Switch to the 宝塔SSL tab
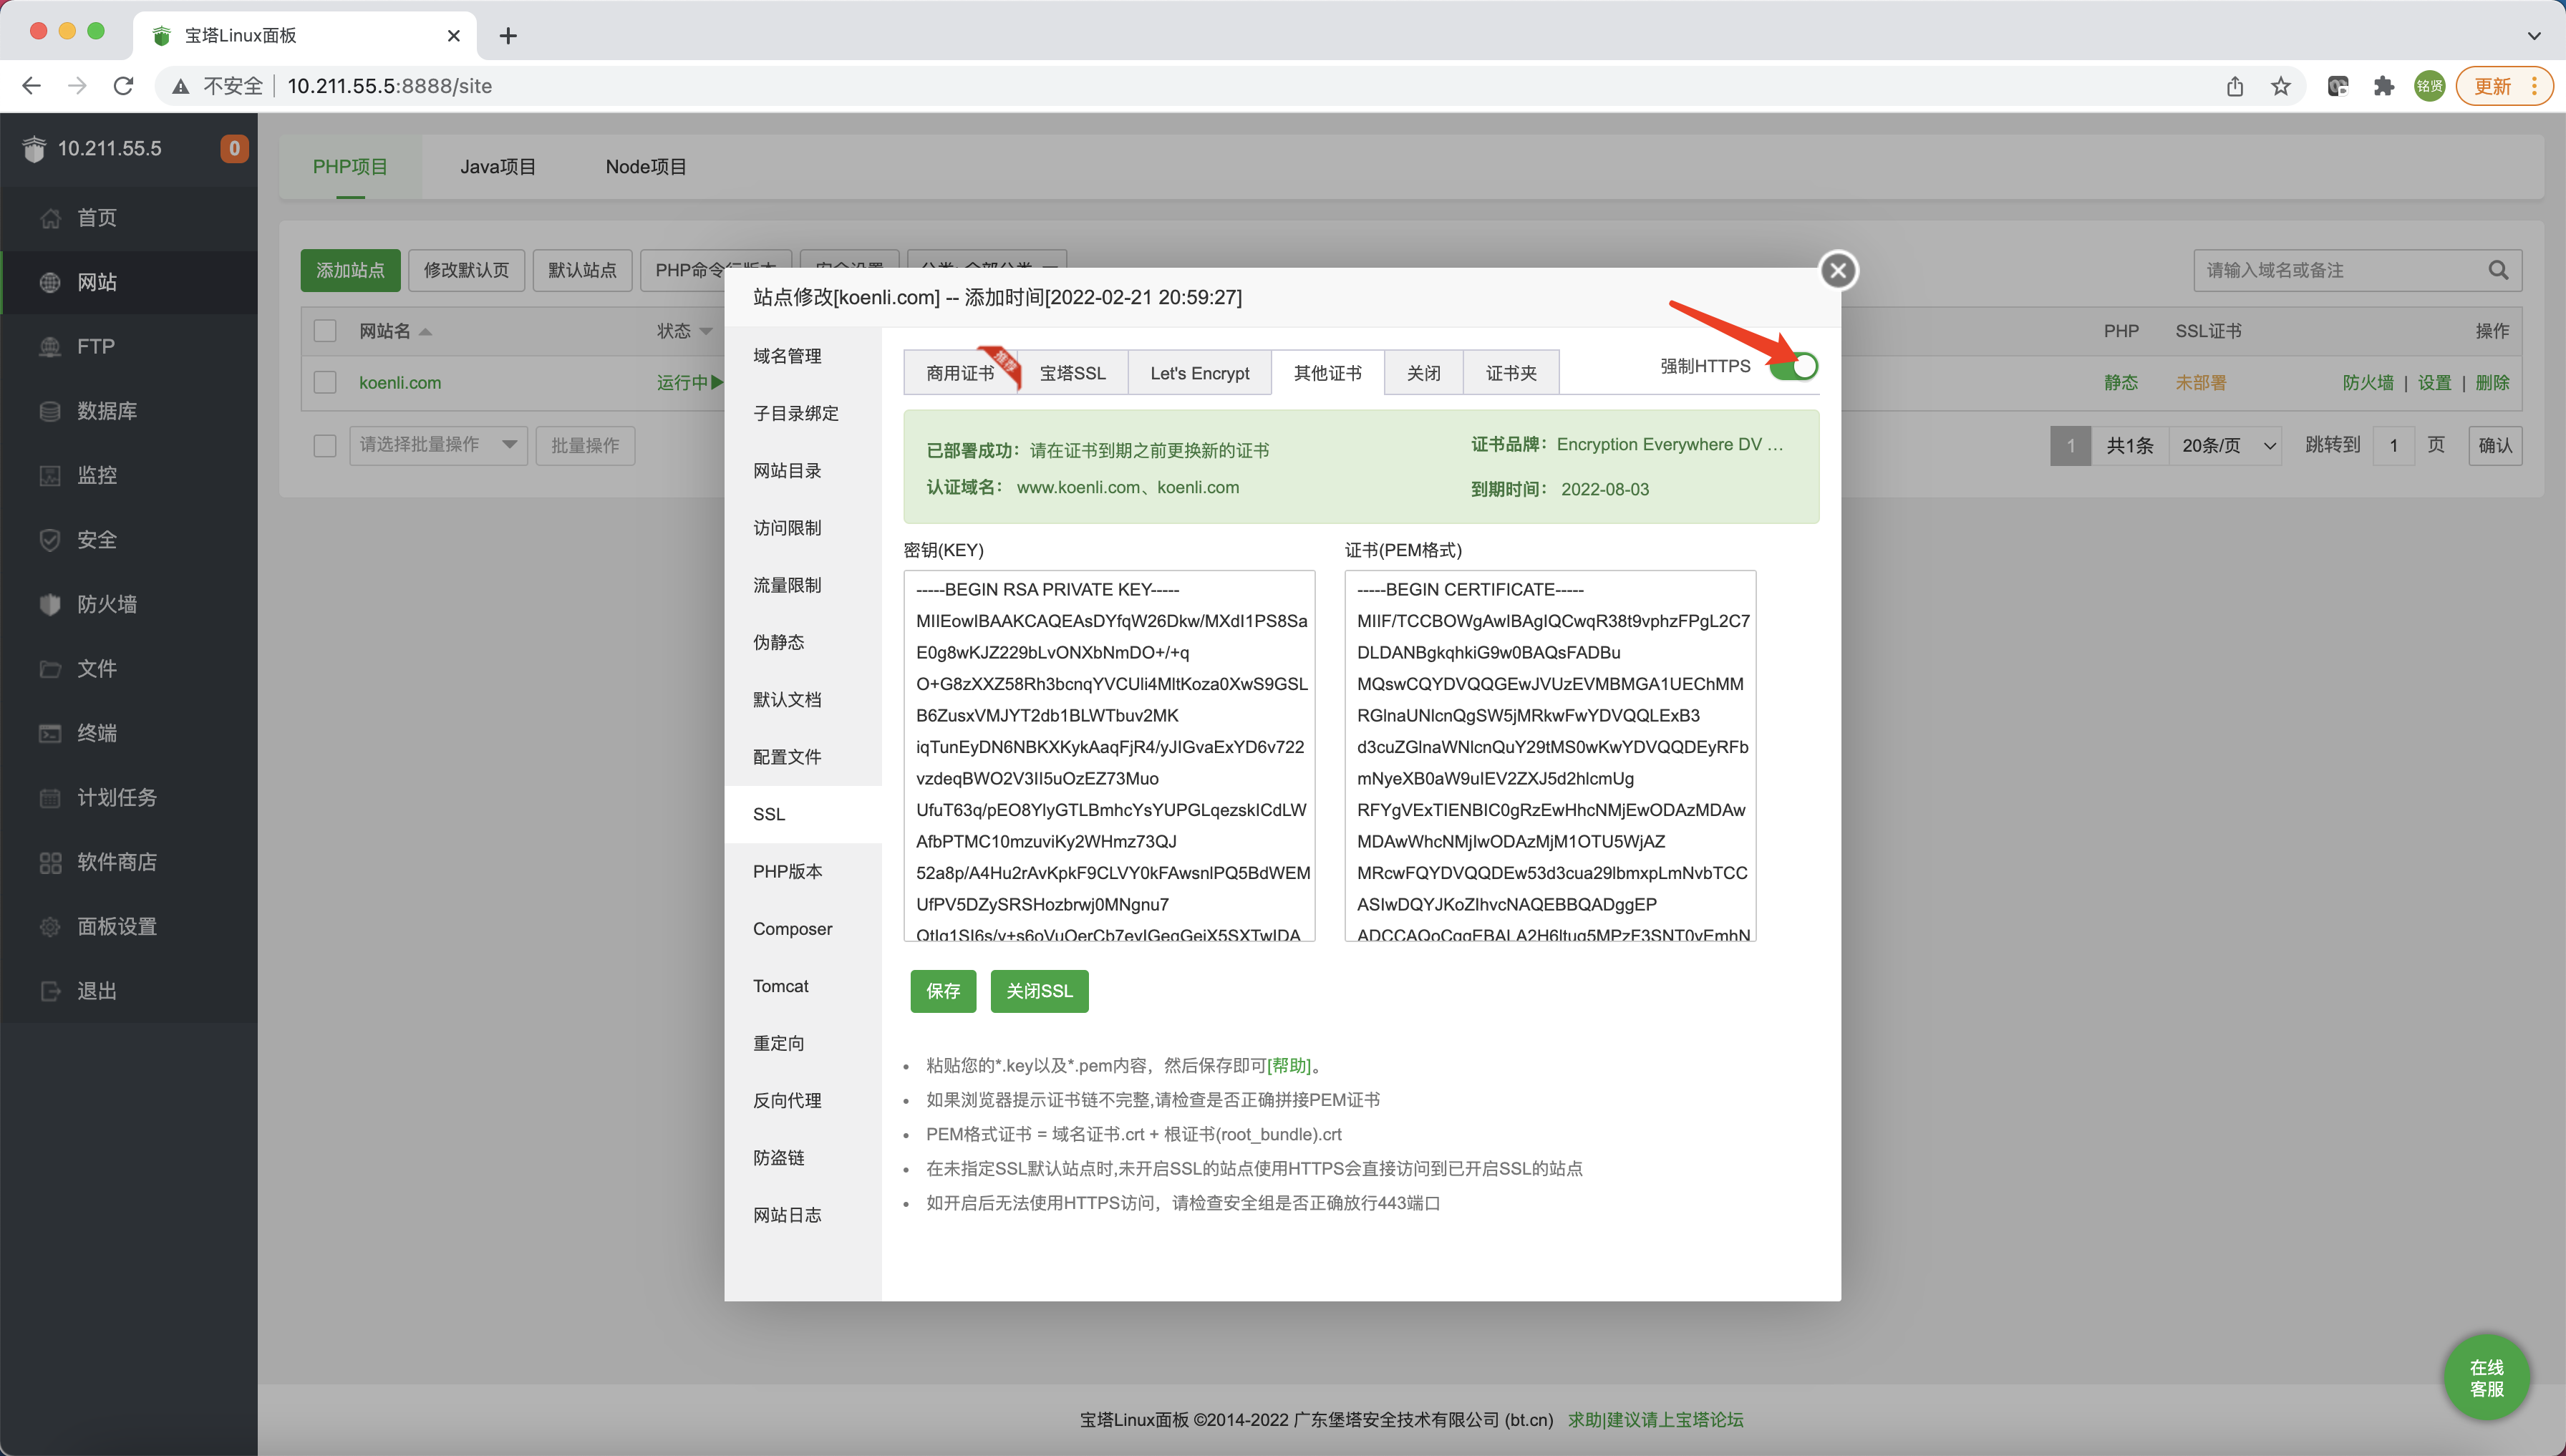Viewport: 2566px width, 1456px height. [x=1073, y=373]
